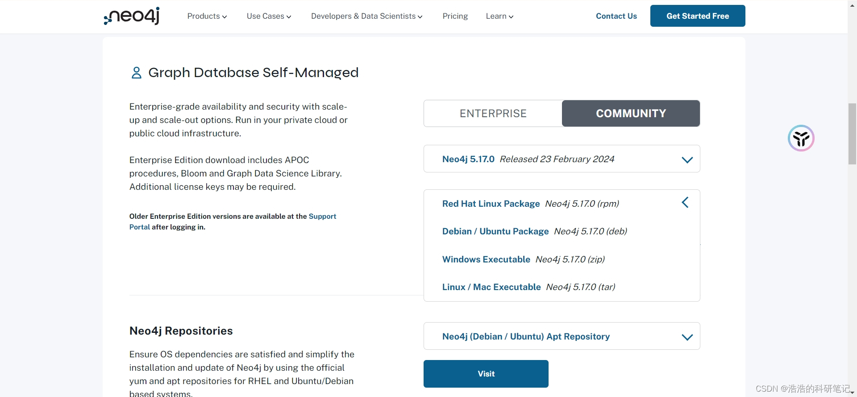
Task: Click the Contact Us link
Action: (x=616, y=16)
